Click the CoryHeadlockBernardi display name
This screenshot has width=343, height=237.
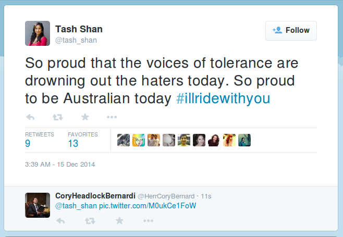click(x=95, y=196)
